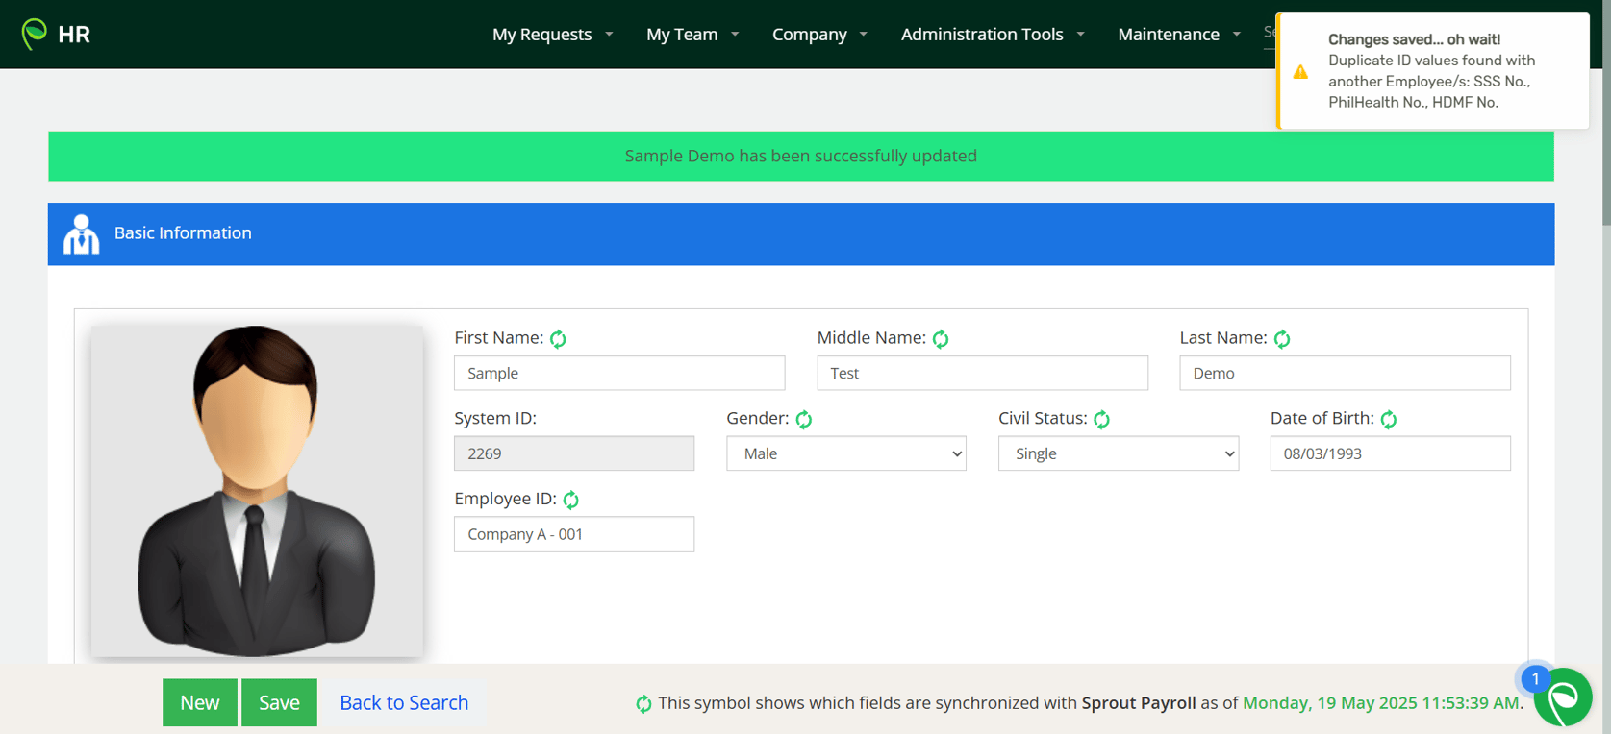Viewport: 1611px width, 734px height.
Task: Click the sync icon beside Civil Status
Action: pyautogui.click(x=1102, y=419)
